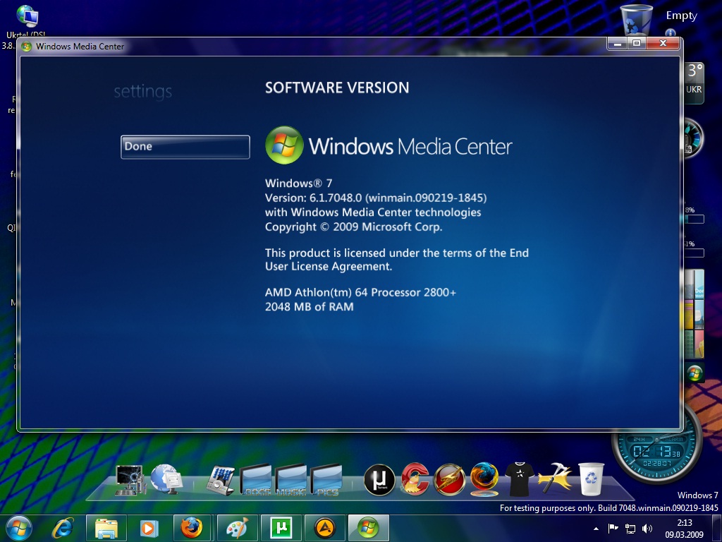Viewport: 722px width, 542px height.
Task: Close the Windows Media Center window
Action: (x=663, y=43)
